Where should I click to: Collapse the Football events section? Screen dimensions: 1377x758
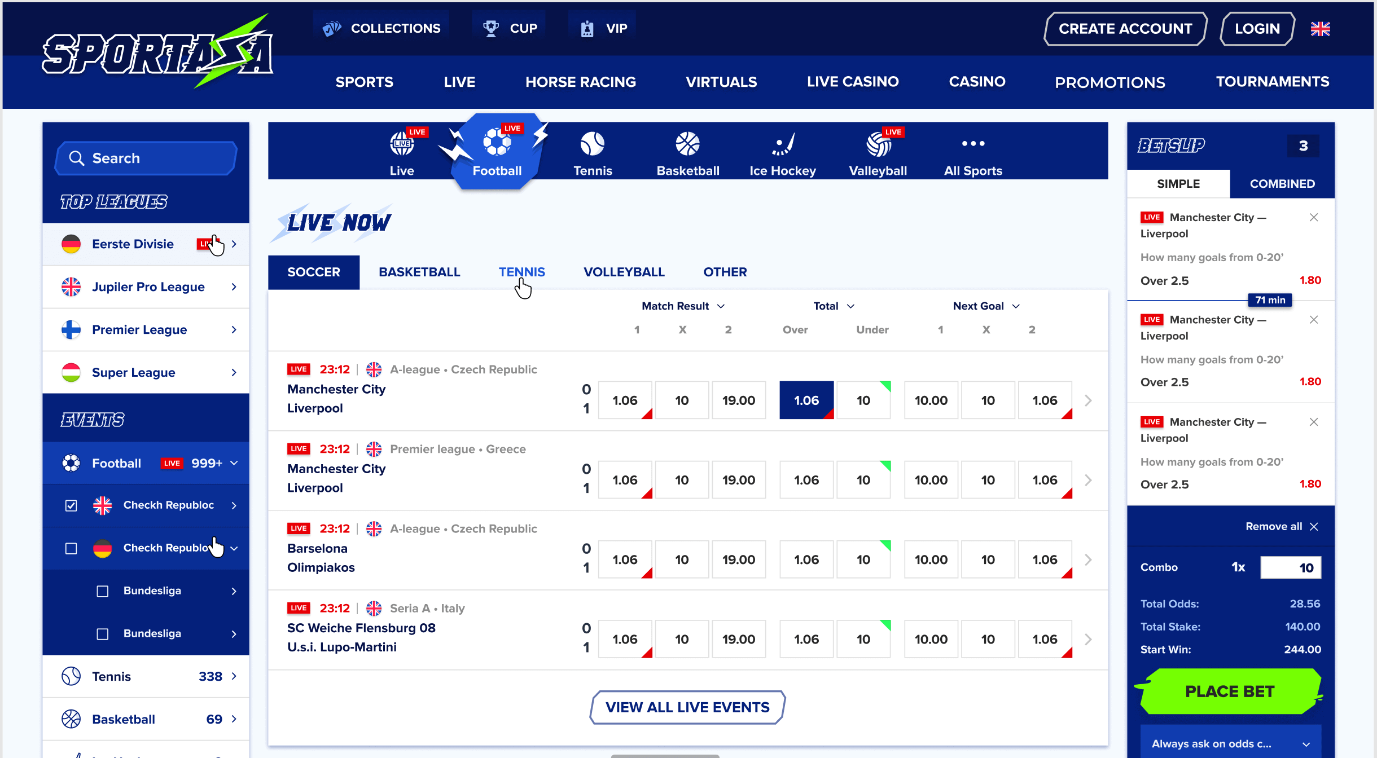pyautogui.click(x=234, y=463)
